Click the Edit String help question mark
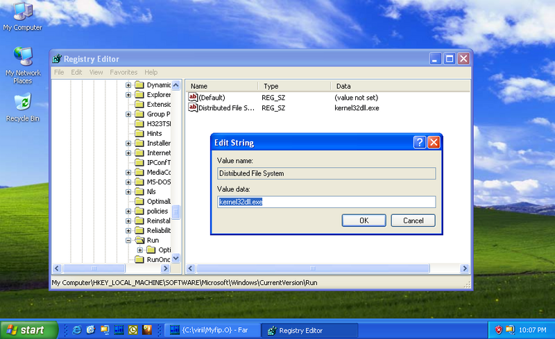 pos(420,142)
